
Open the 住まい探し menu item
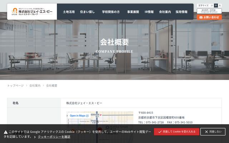pyautogui.click(x=87, y=12)
